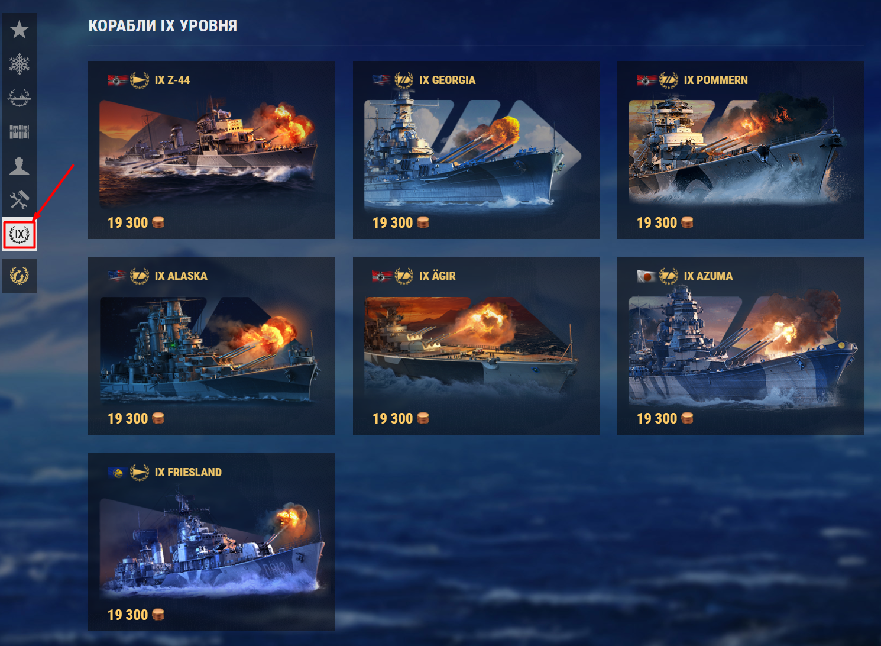Open the star featured category in sidebar
881x646 pixels.
(x=20, y=30)
